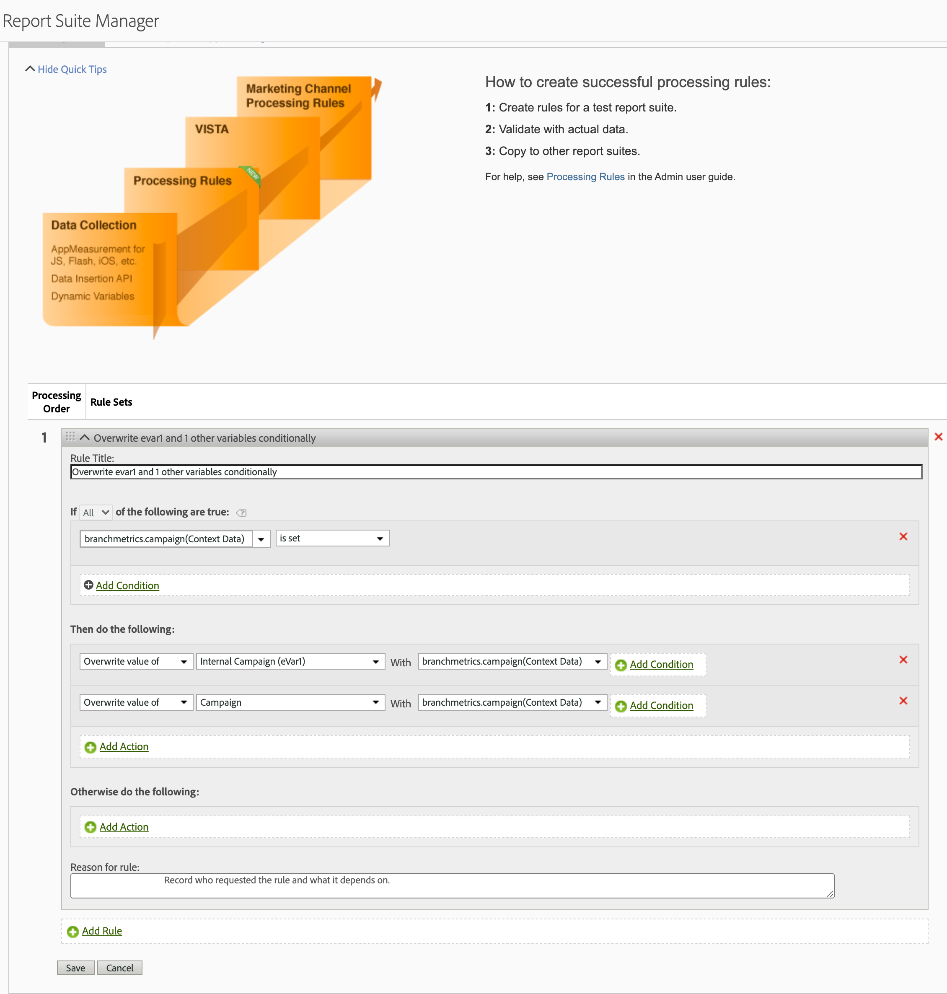Open the Campaign variable dropdown

tap(290, 701)
